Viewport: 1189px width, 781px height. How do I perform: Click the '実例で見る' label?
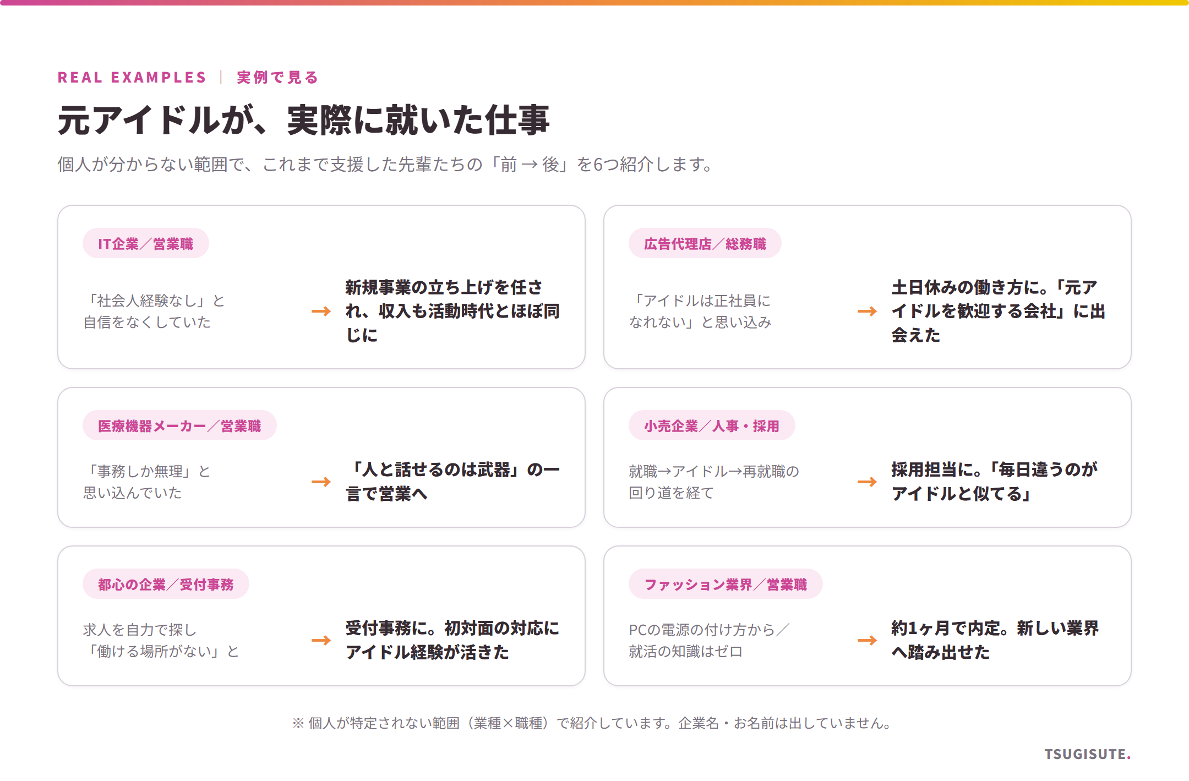click(x=278, y=78)
